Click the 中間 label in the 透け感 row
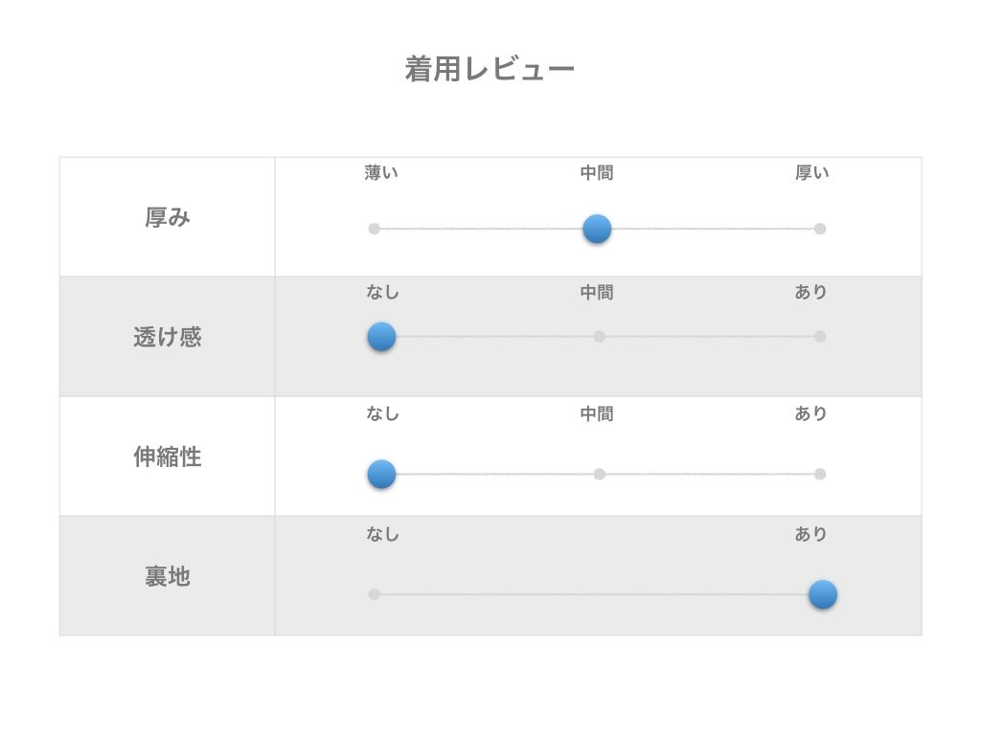This screenshot has width=981, height=735. coord(597,293)
